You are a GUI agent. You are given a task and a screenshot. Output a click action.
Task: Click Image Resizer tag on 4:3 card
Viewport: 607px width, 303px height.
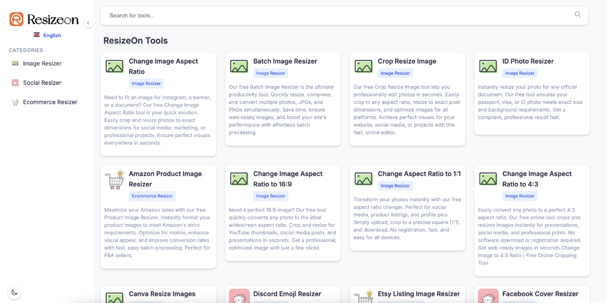(x=519, y=196)
